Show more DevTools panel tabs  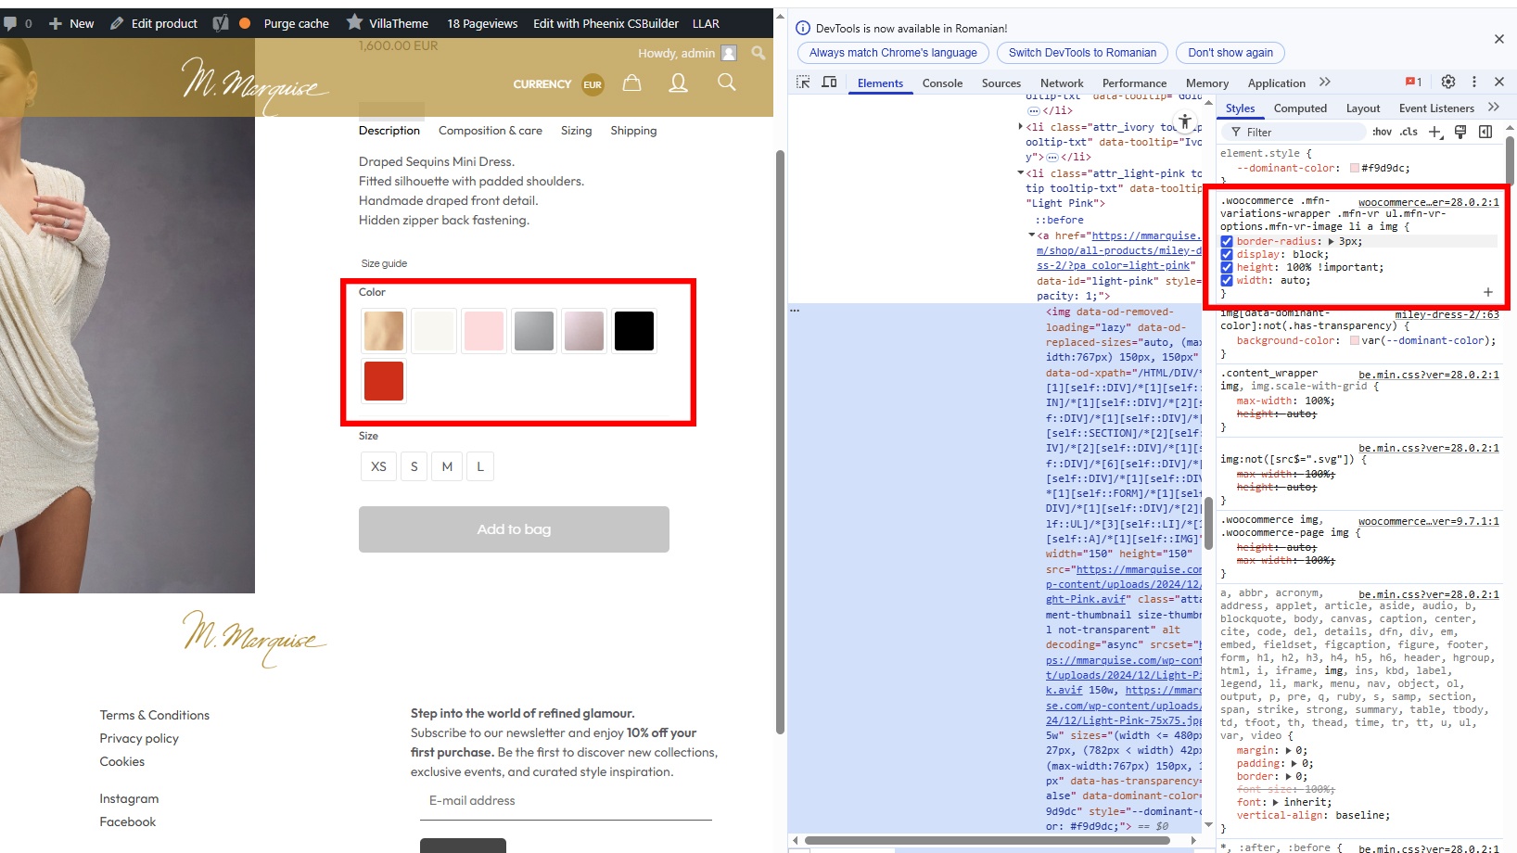coord(1325,83)
